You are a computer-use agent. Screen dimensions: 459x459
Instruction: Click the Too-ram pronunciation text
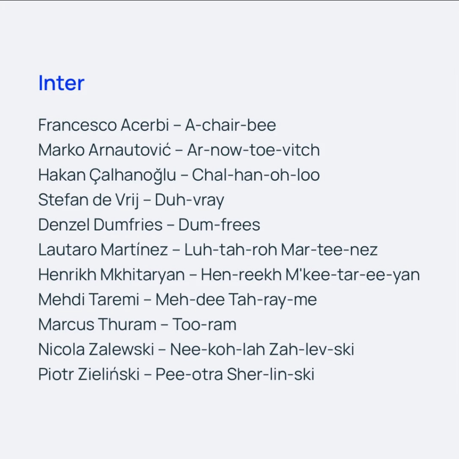coord(204,325)
